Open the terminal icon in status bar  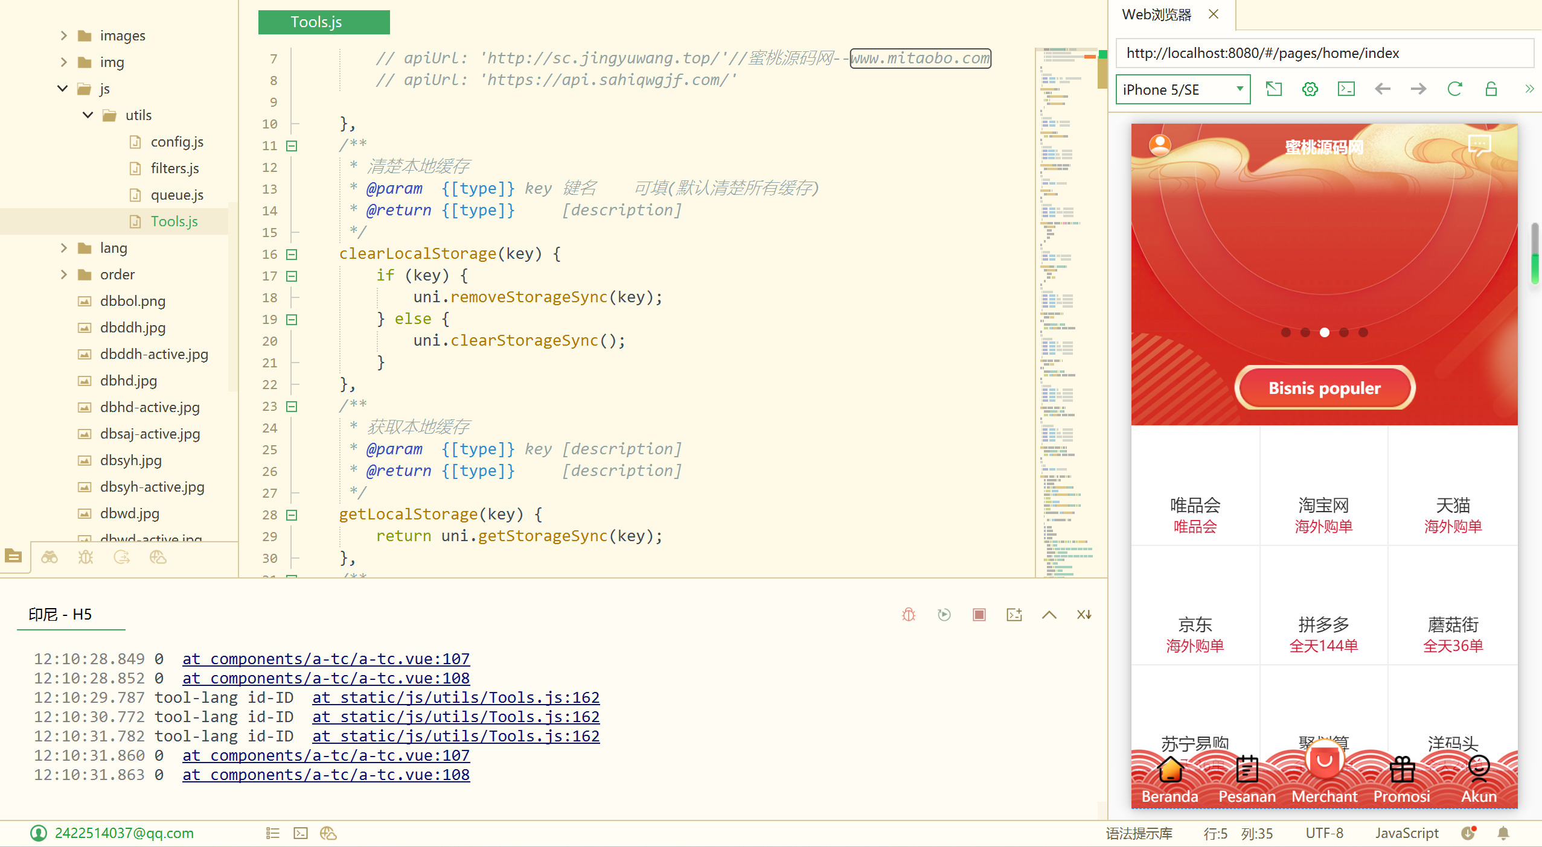pos(301,833)
